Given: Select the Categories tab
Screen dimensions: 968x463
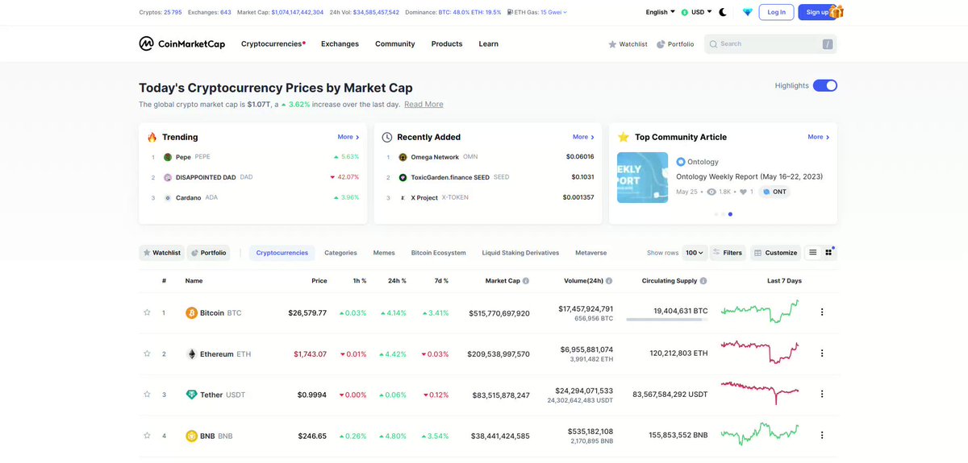Looking at the screenshot, I should pos(340,253).
